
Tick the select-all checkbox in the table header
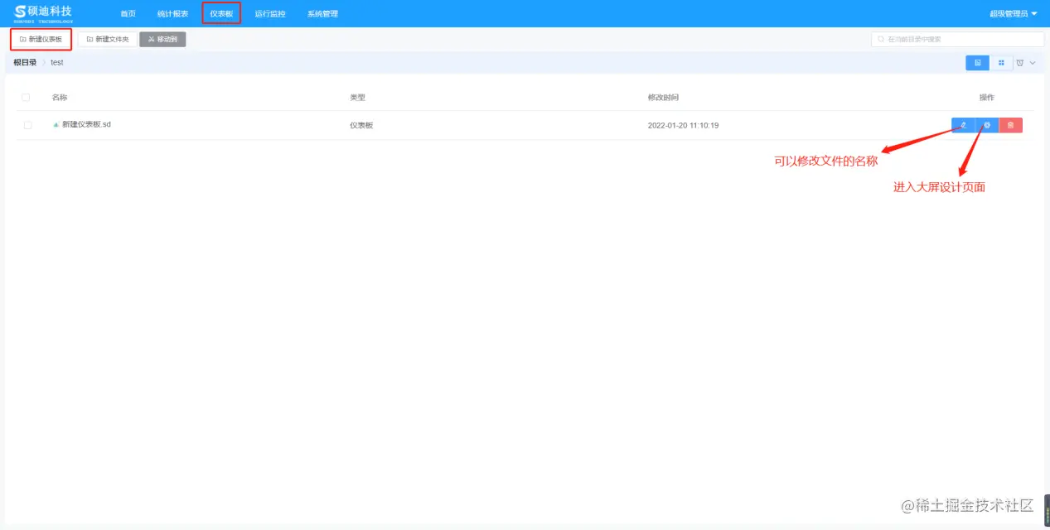pos(26,97)
